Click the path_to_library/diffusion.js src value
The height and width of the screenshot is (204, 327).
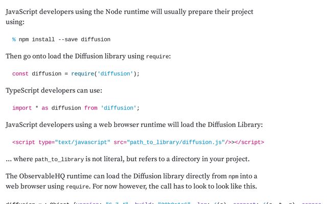[x=176, y=142]
